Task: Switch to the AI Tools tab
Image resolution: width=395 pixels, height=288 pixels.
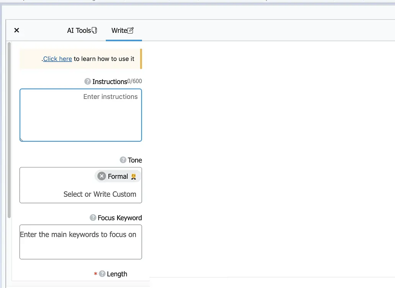Action: coord(79,31)
